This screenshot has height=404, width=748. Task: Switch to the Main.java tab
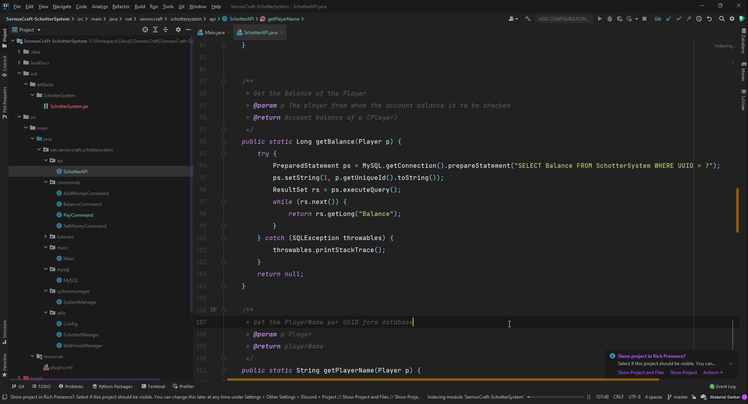(x=214, y=33)
